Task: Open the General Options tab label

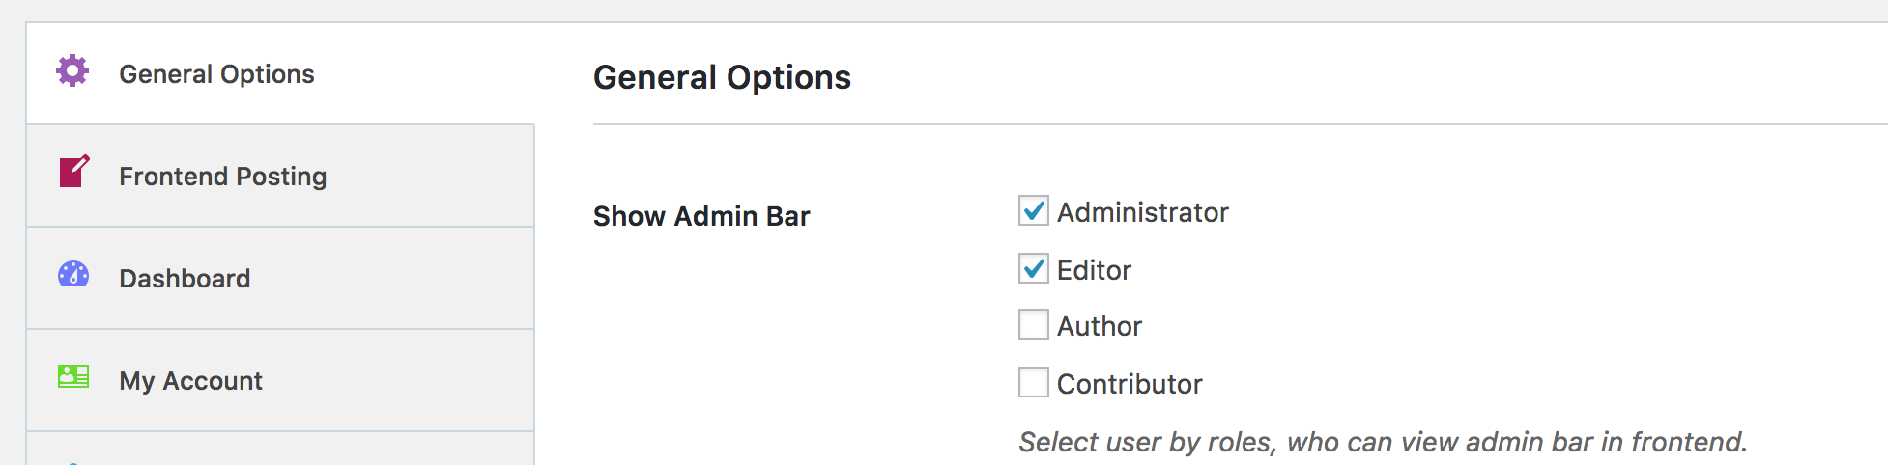Action: tap(216, 74)
